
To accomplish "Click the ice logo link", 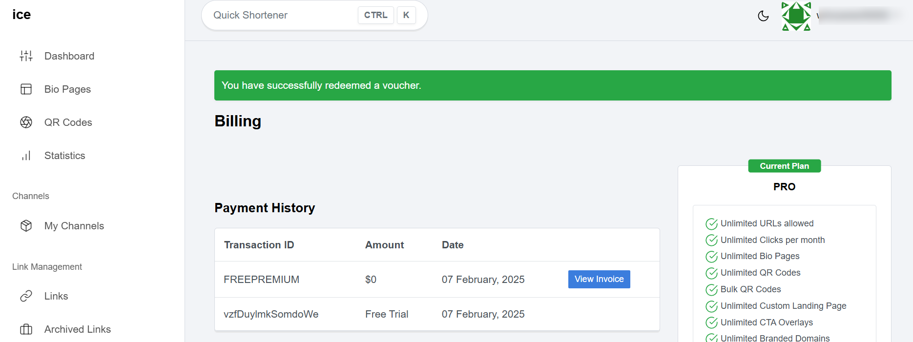I will point(21,15).
